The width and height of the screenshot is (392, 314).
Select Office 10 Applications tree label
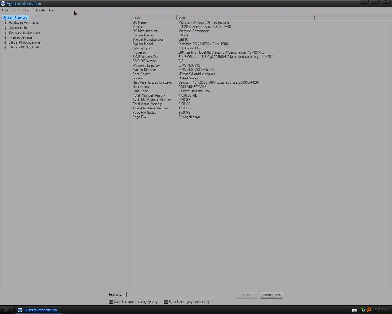pyautogui.click(x=24, y=42)
